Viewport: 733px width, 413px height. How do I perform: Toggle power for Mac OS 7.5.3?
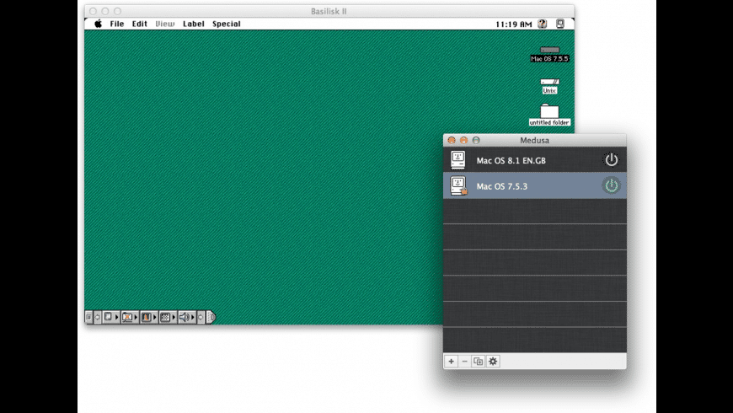[611, 185]
